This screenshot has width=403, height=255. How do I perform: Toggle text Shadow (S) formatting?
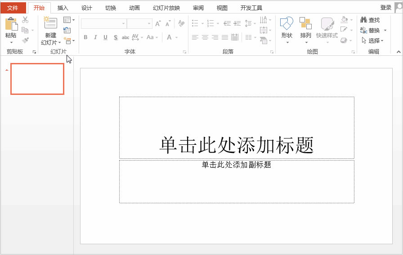[116, 37]
